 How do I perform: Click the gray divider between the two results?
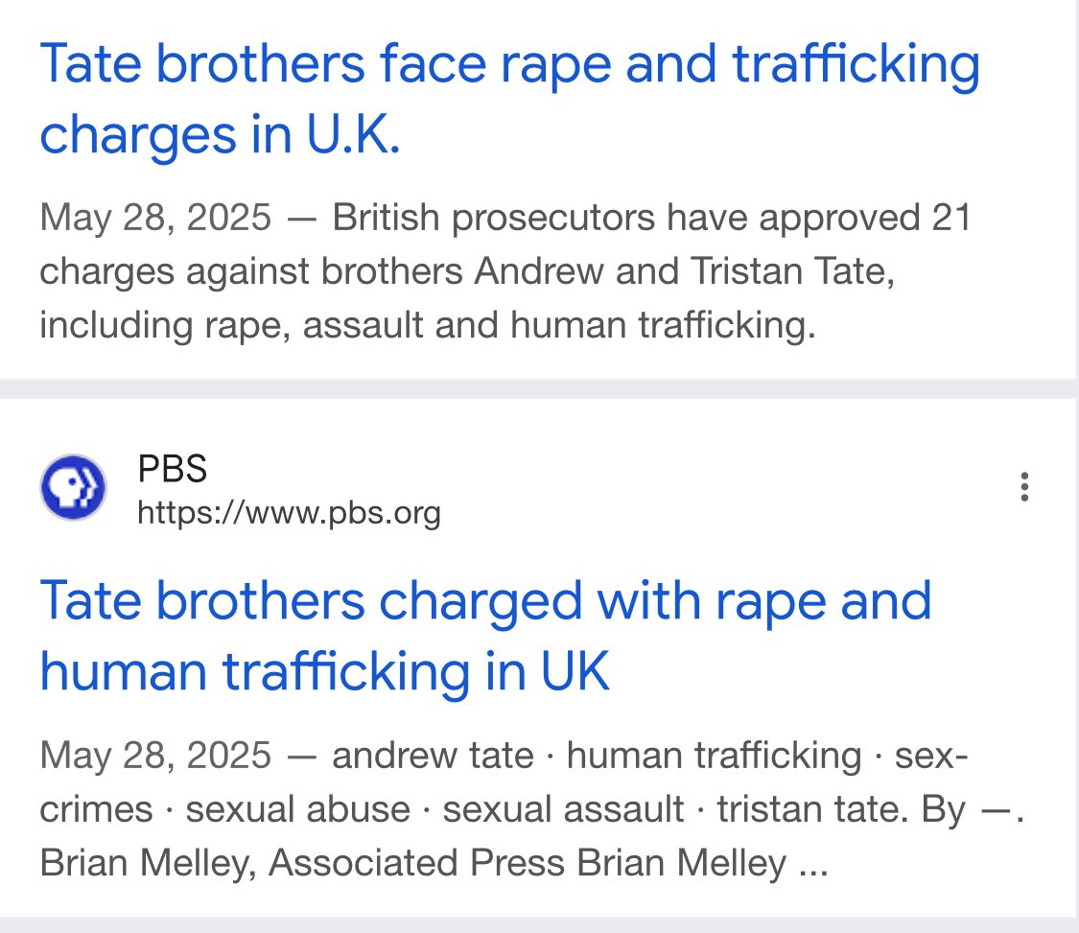(x=539, y=388)
